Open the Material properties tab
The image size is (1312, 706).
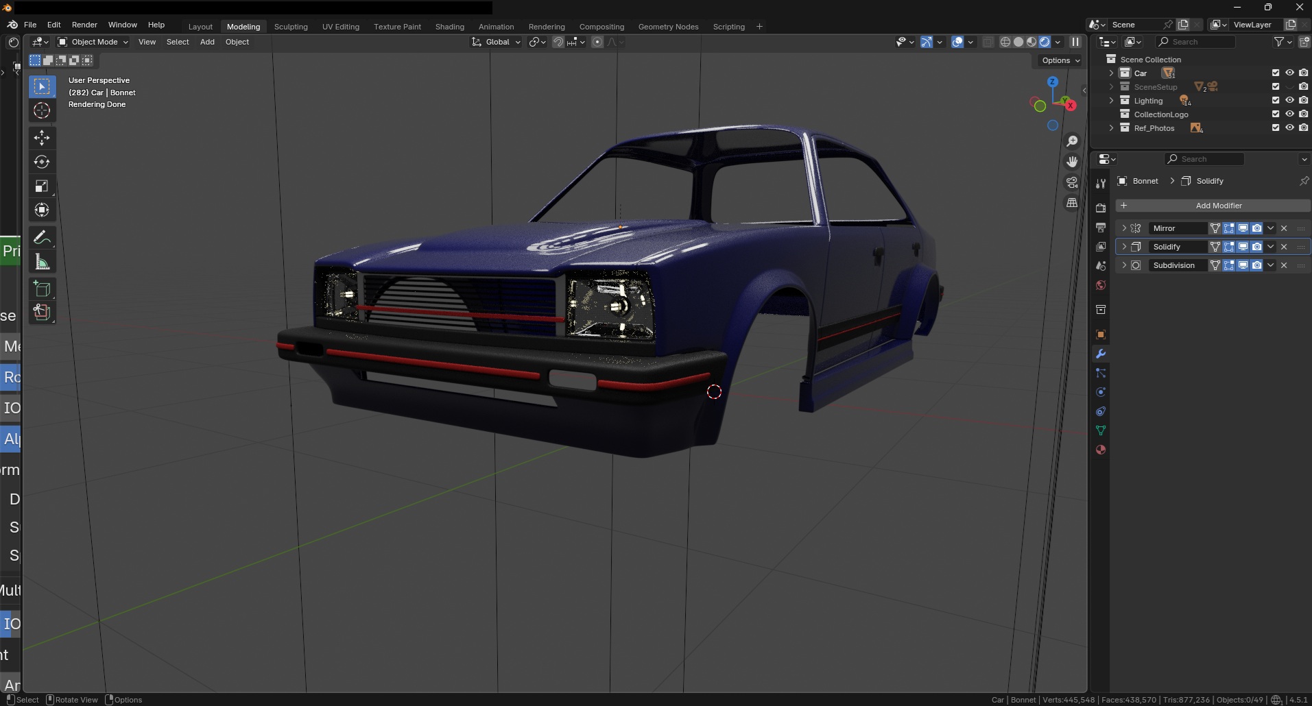click(x=1101, y=450)
